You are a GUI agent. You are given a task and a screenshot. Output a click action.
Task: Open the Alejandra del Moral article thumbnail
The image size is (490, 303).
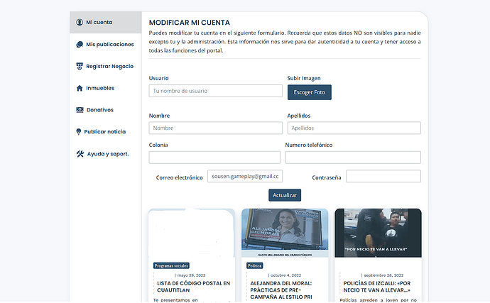[285, 233]
